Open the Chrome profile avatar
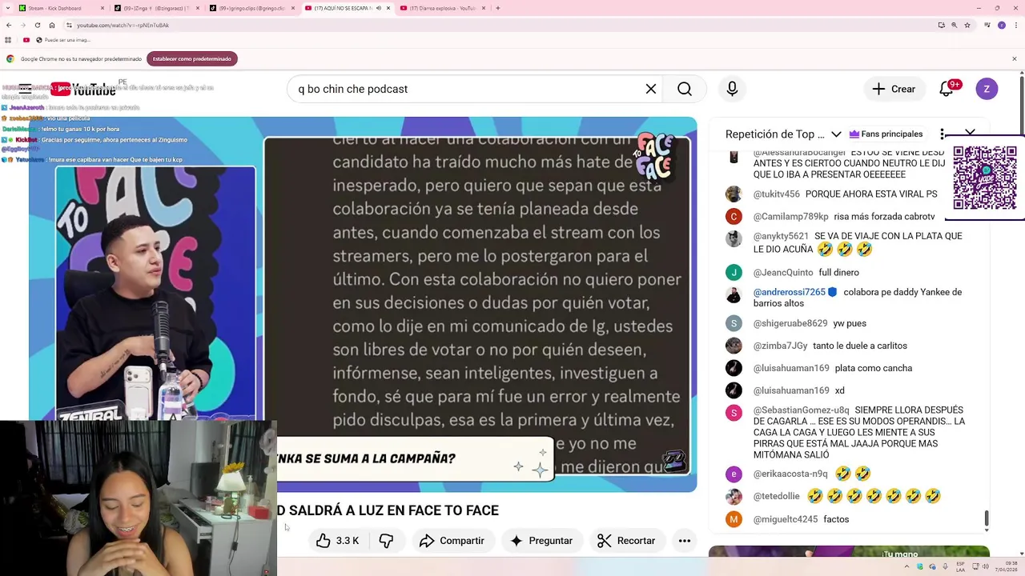Image resolution: width=1025 pixels, height=576 pixels. (x=1001, y=25)
